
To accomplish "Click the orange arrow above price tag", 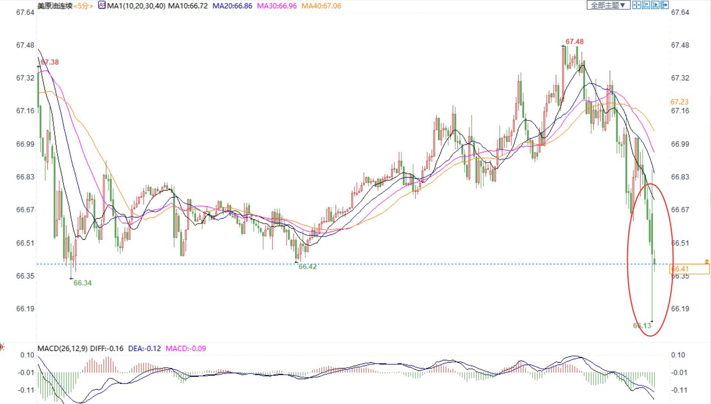I will pos(707,261).
